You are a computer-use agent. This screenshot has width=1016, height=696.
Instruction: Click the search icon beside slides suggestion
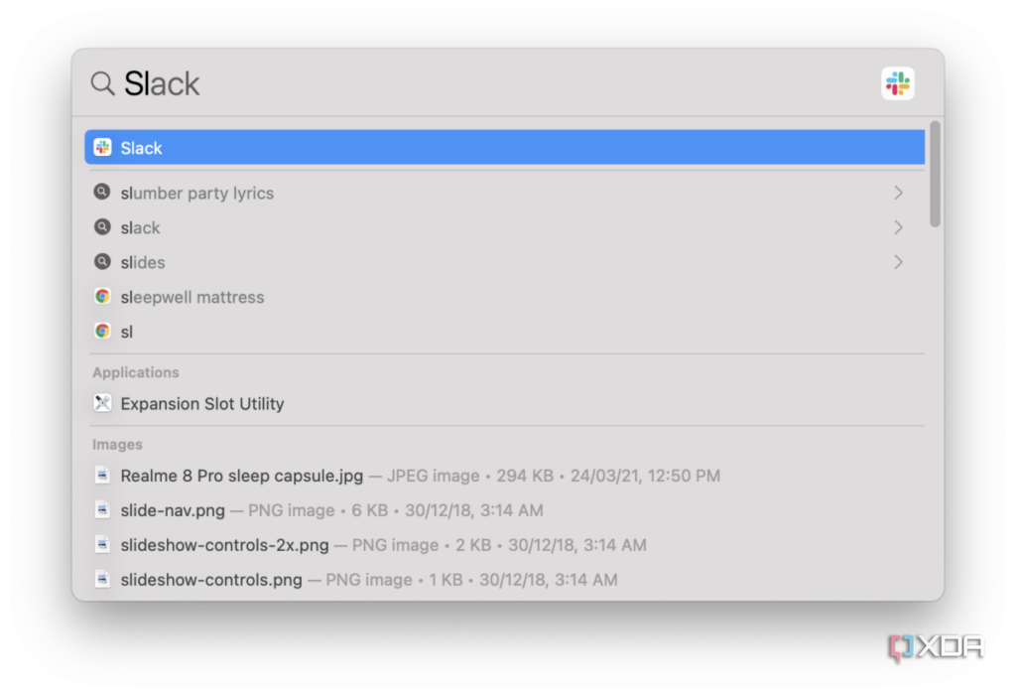(102, 261)
